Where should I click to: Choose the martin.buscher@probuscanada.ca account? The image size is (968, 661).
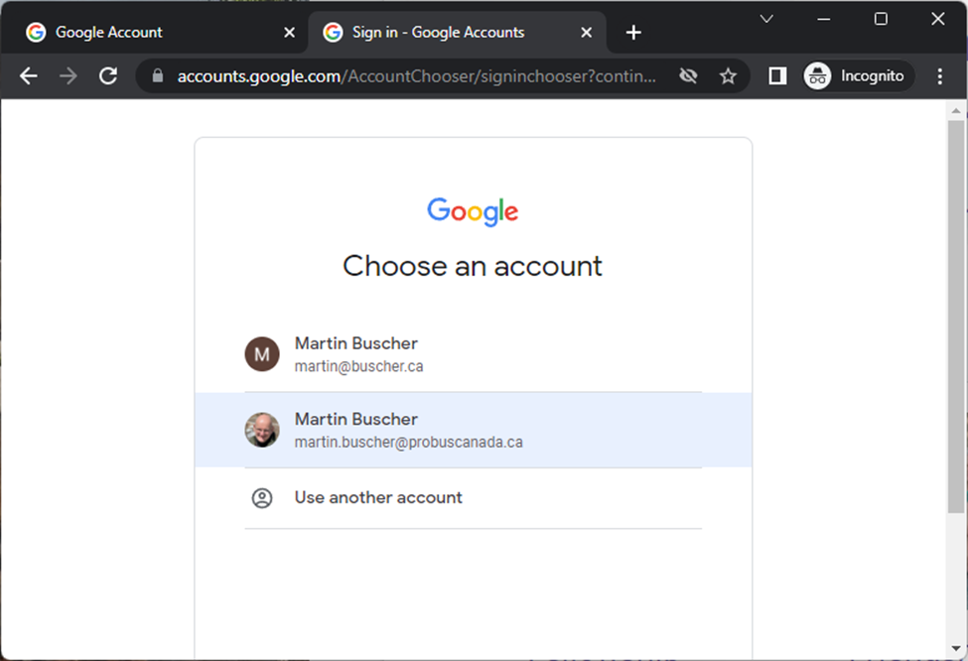pos(474,430)
